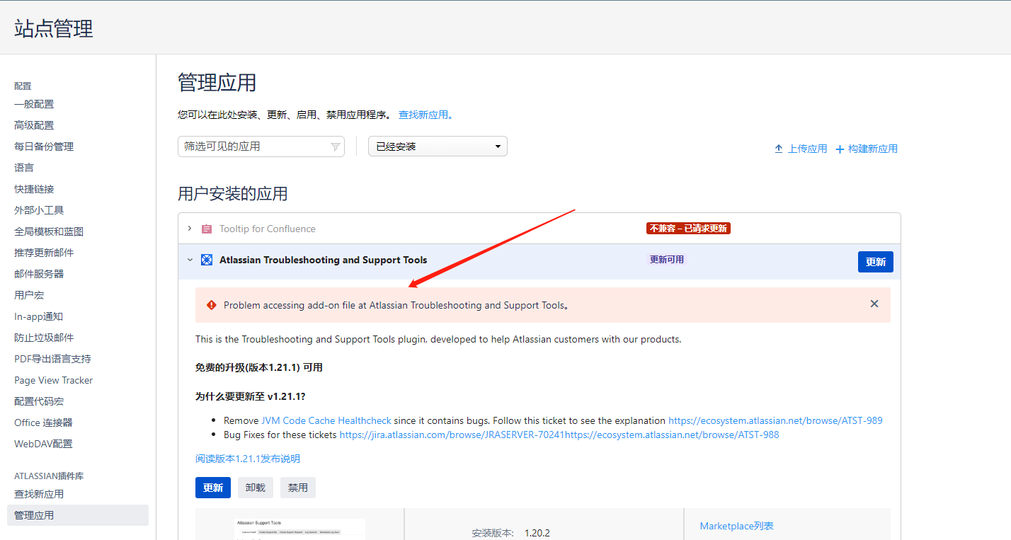The height and width of the screenshot is (540, 1011).
Task: Open 邮件服务器 in sidebar
Action: (x=39, y=274)
